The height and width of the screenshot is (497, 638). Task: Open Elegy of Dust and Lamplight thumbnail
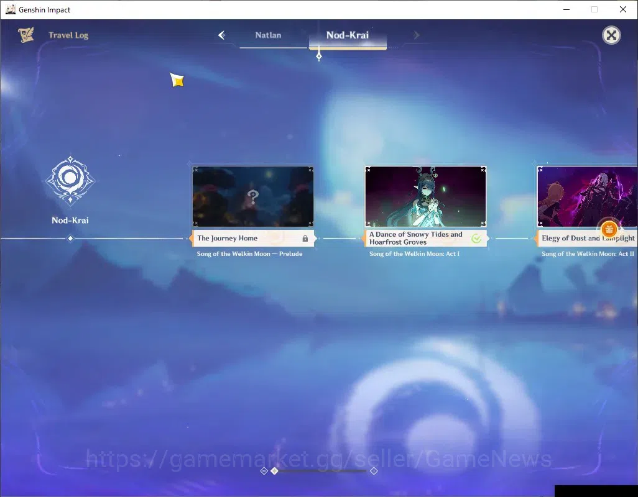pyautogui.click(x=588, y=196)
